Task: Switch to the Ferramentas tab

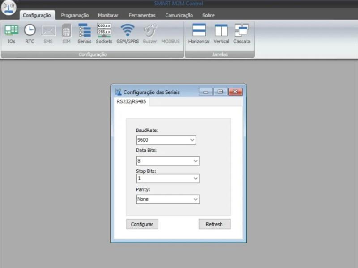Action: pos(142,15)
